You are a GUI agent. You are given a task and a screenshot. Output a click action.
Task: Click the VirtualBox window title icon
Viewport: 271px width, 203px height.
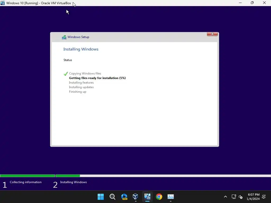tap(3, 3)
